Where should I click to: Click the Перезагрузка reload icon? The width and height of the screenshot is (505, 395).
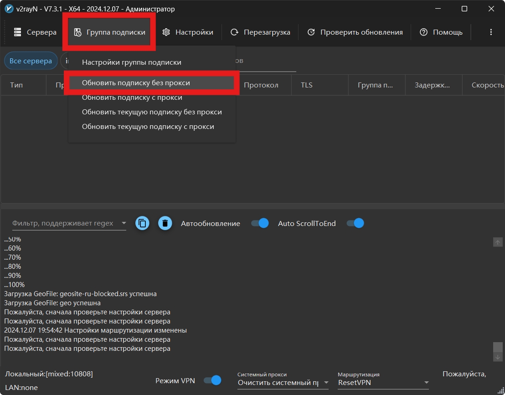(x=235, y=32)
